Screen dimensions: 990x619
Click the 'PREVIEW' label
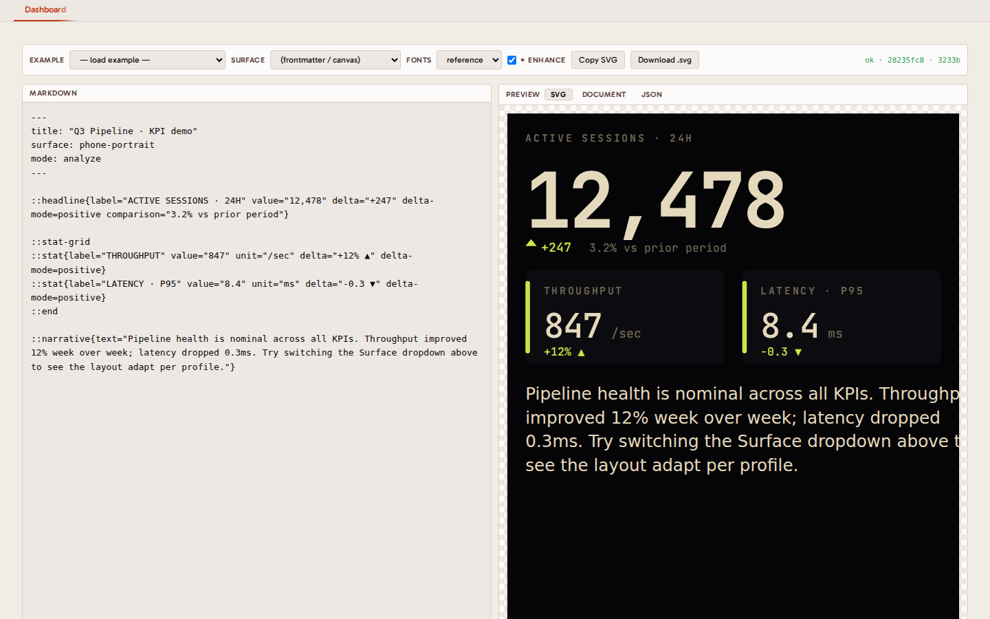tap(522, 94)
